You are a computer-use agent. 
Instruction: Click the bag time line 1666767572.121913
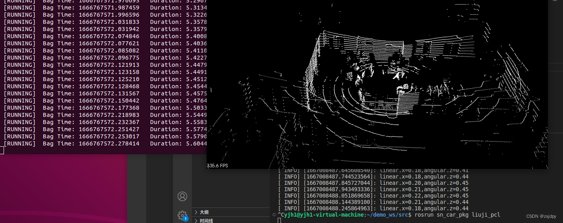point(105,65)
